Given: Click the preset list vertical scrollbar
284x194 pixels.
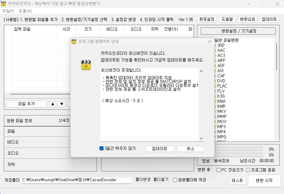Looking at the screenshot, I should [277, 57].
